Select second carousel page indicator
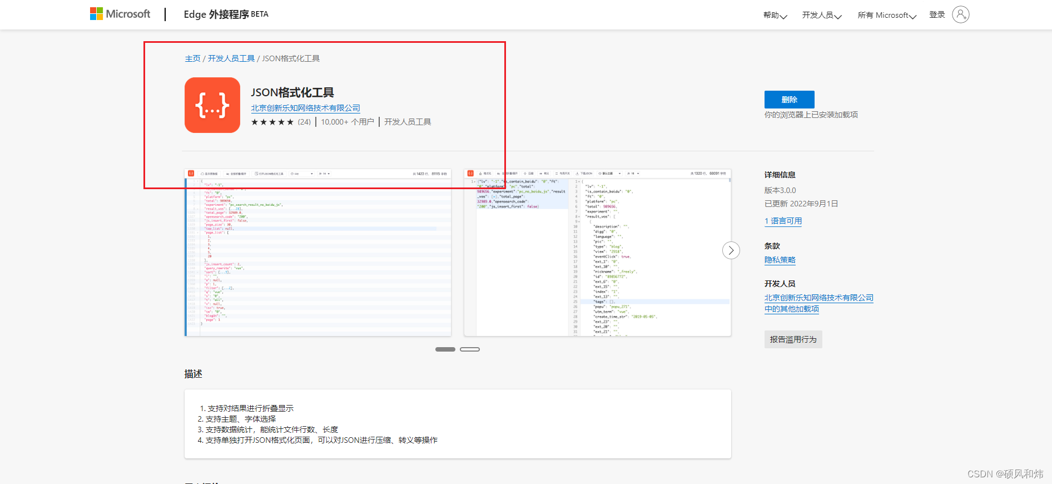 click(470, 349)
